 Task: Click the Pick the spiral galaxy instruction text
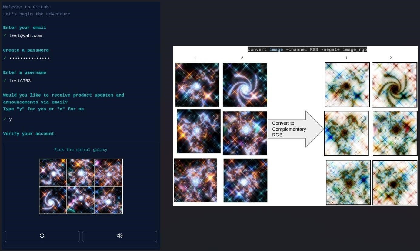(x=81, y=150)
